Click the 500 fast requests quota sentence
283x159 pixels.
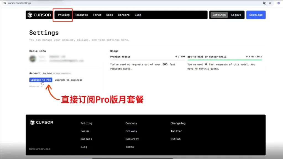143,67
